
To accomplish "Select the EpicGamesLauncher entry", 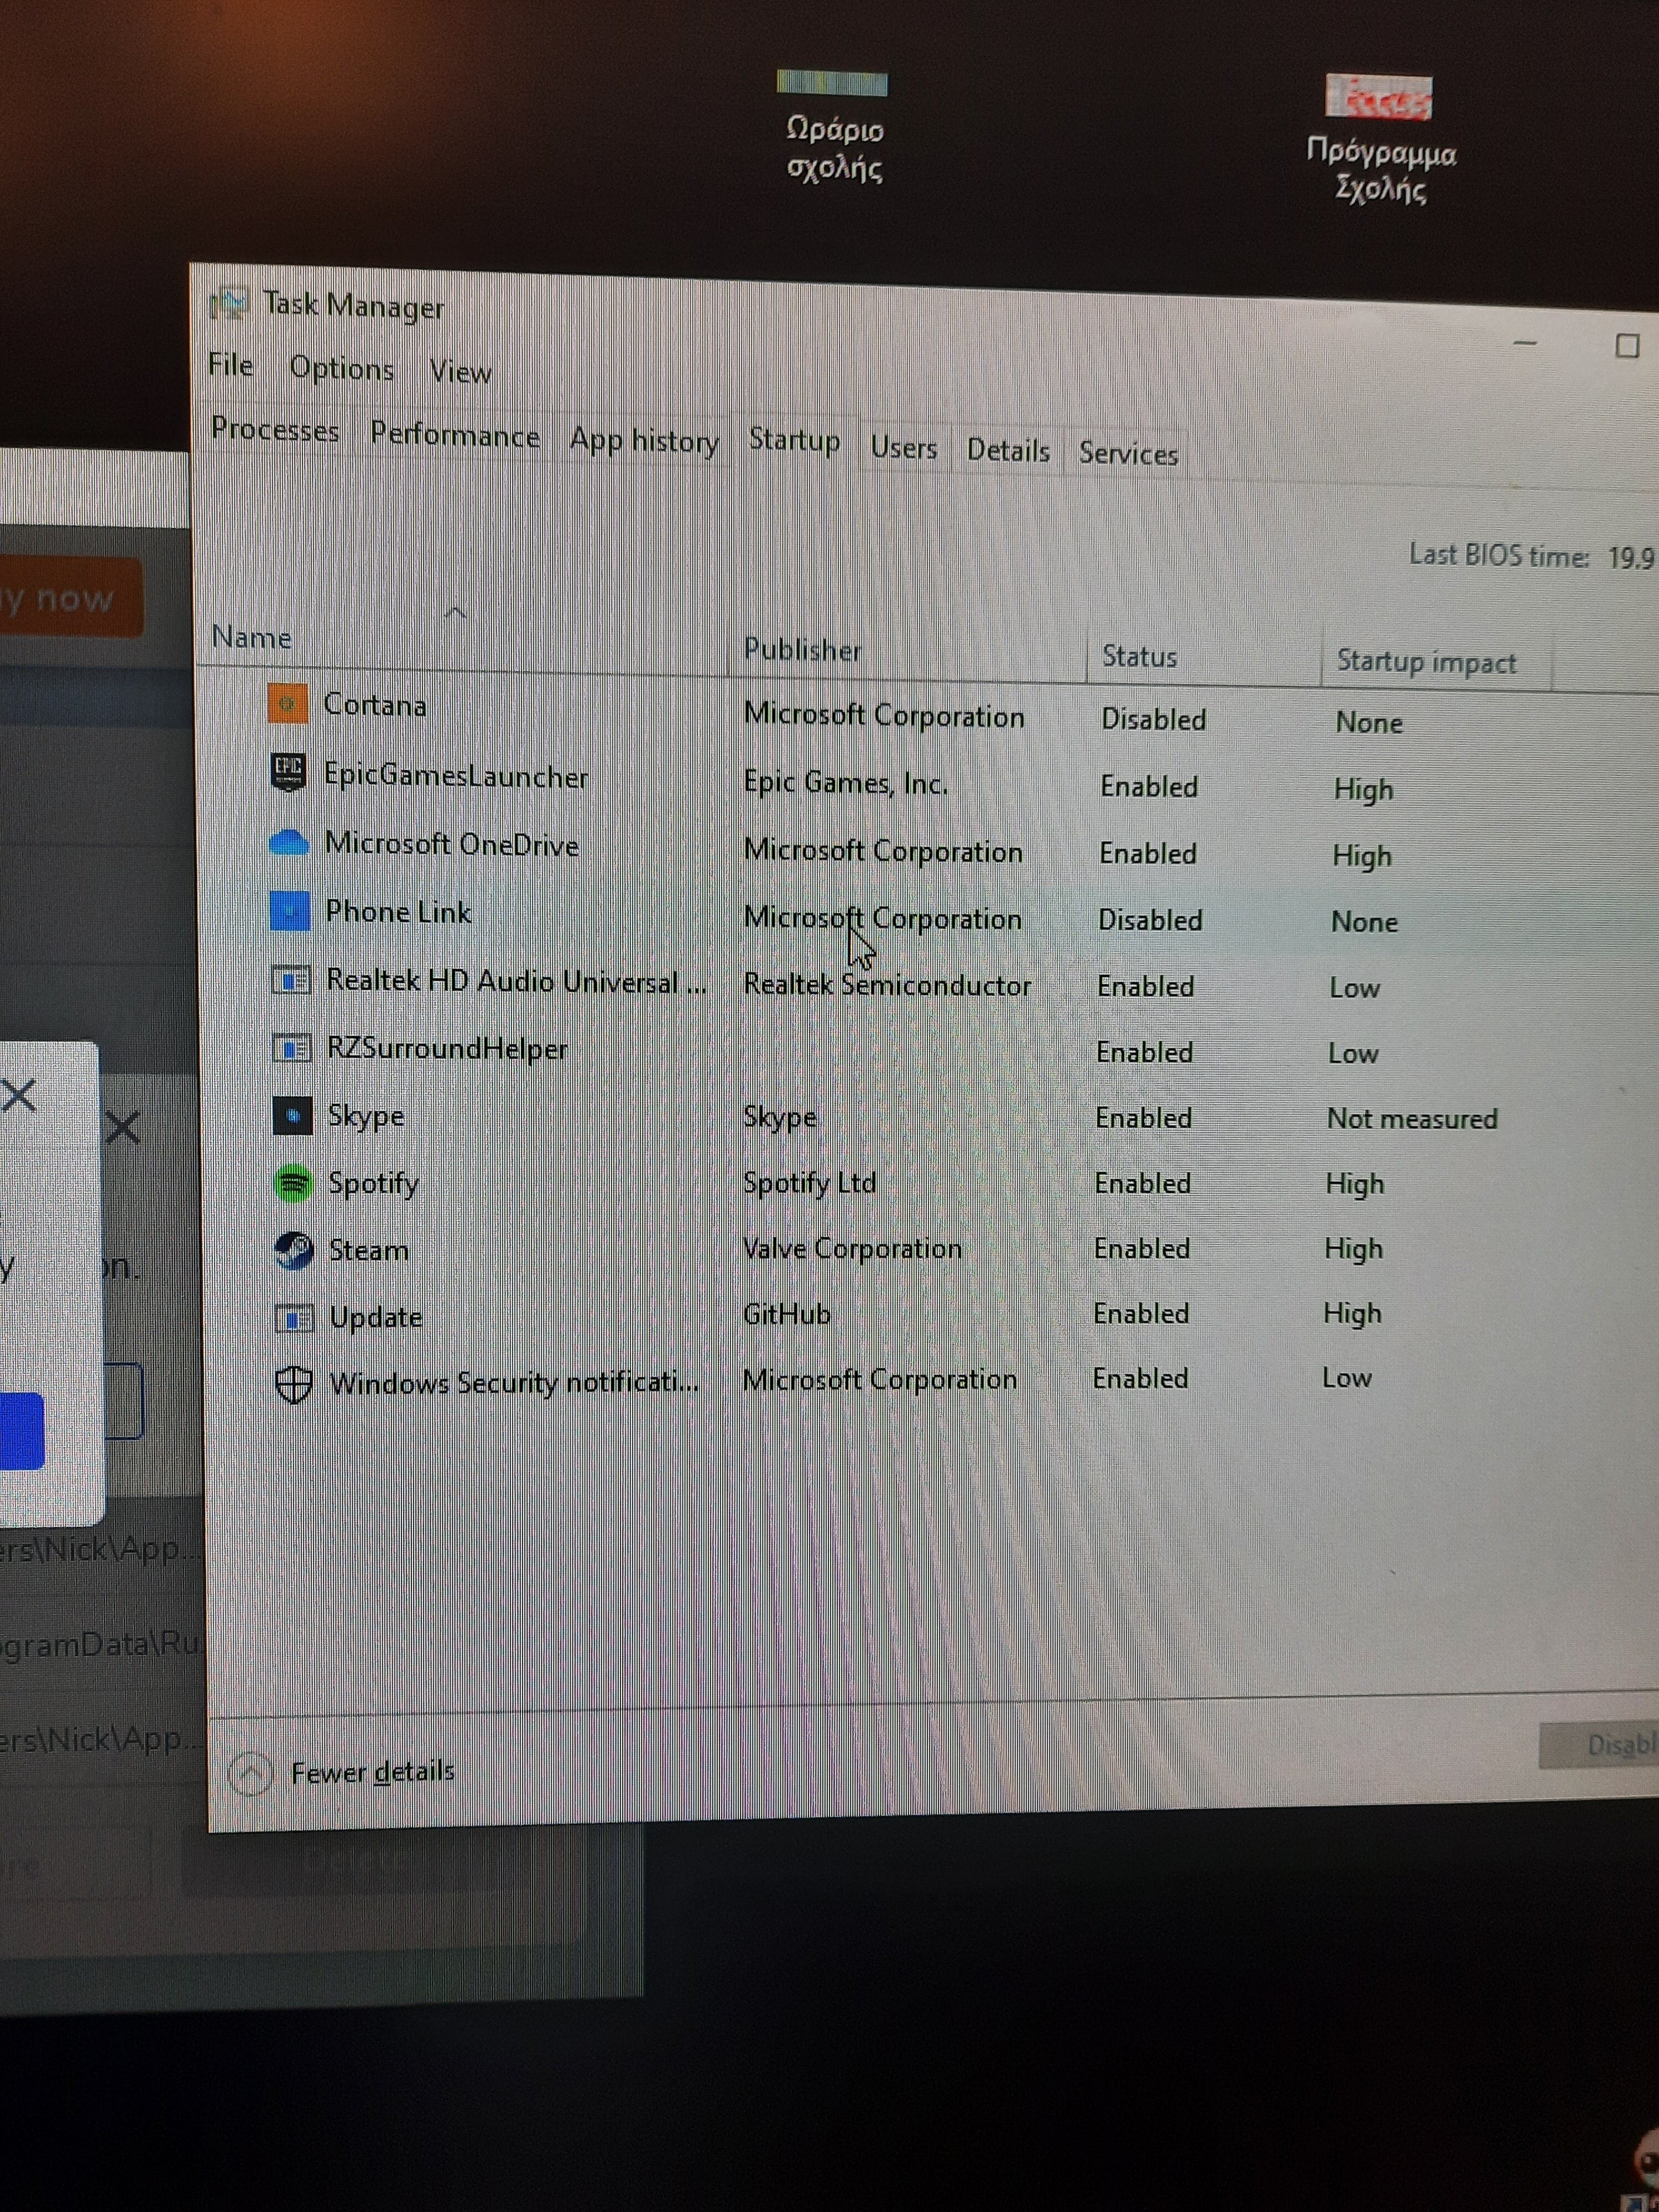I will click(x=456, y=776).
